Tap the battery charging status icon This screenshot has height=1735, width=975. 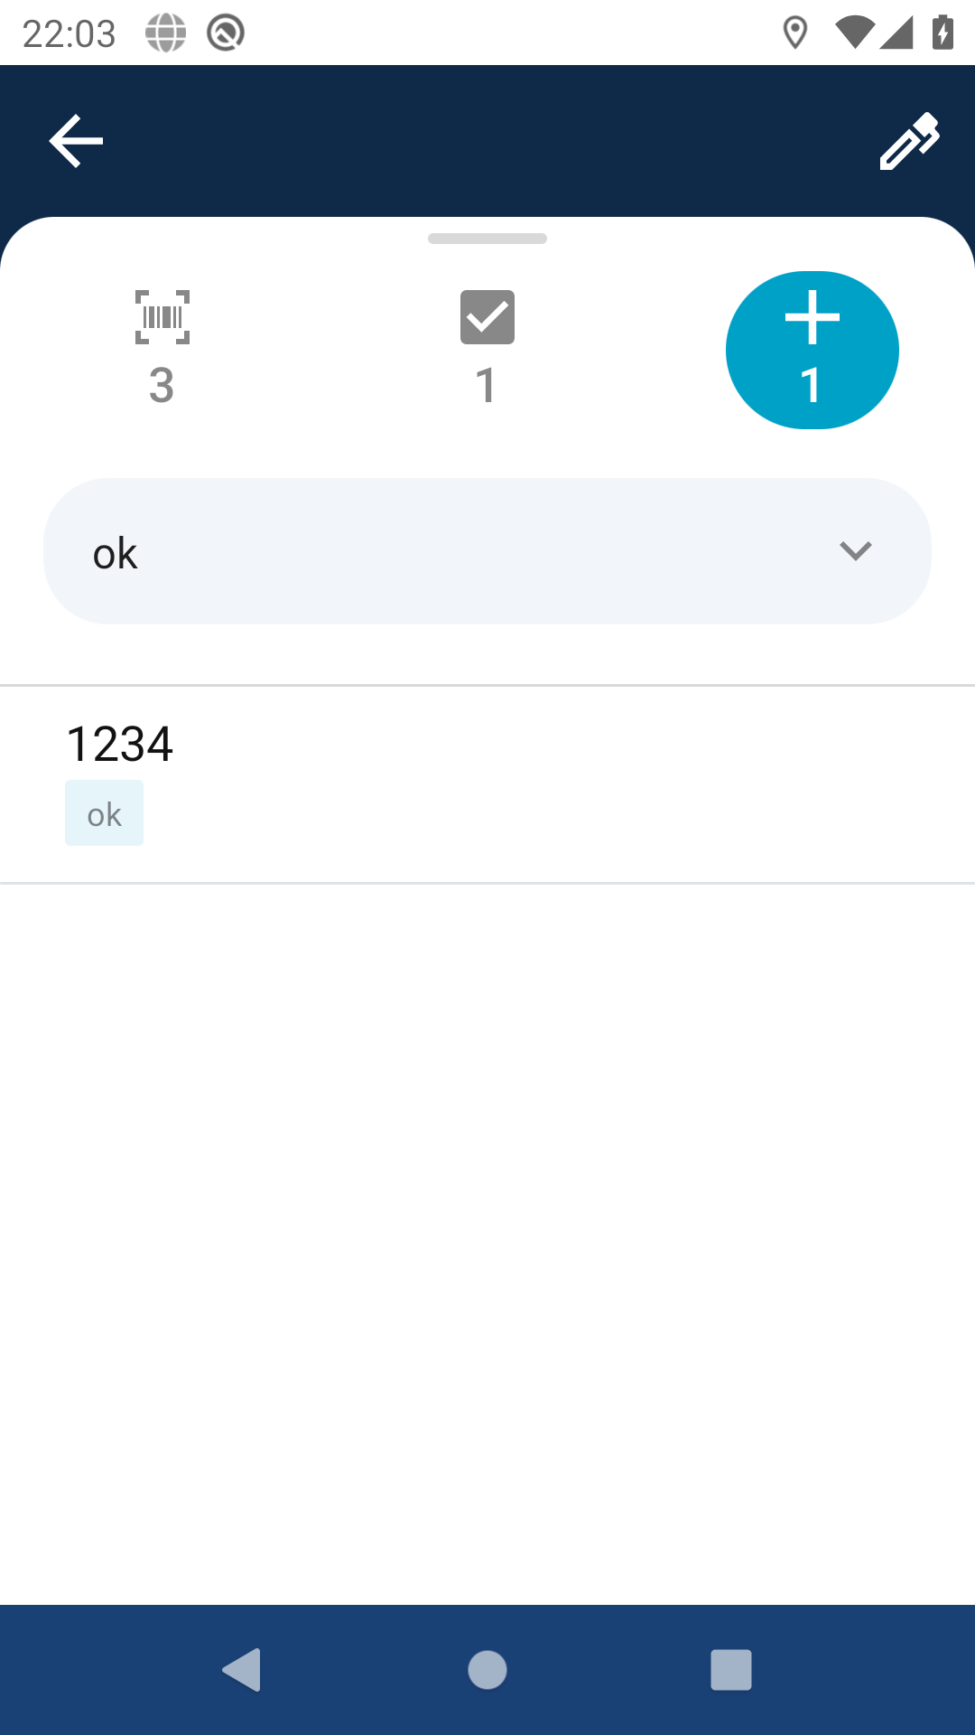click(x=942, y=33)
